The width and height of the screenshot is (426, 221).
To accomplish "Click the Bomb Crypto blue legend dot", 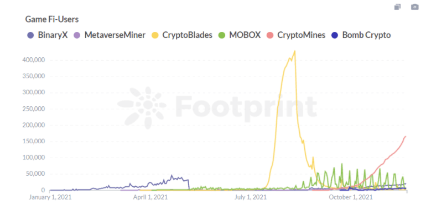I will 334,35.
